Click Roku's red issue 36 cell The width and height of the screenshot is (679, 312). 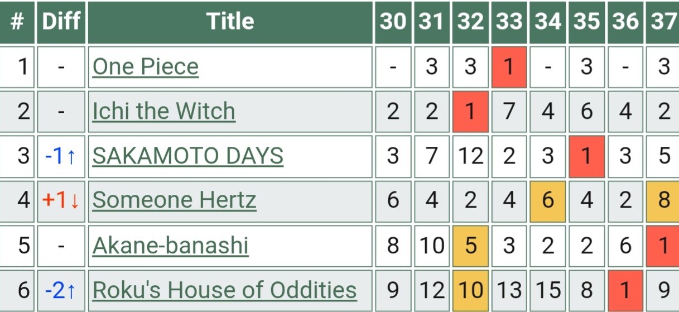(625, 290)
